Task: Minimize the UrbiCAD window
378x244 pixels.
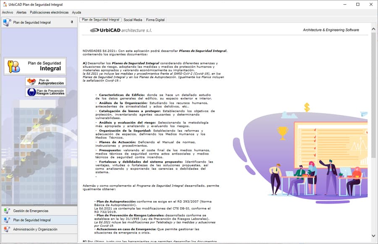Action: 345,4
